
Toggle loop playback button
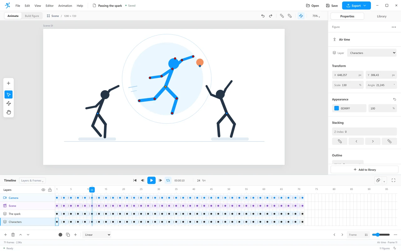click(168, 180)
